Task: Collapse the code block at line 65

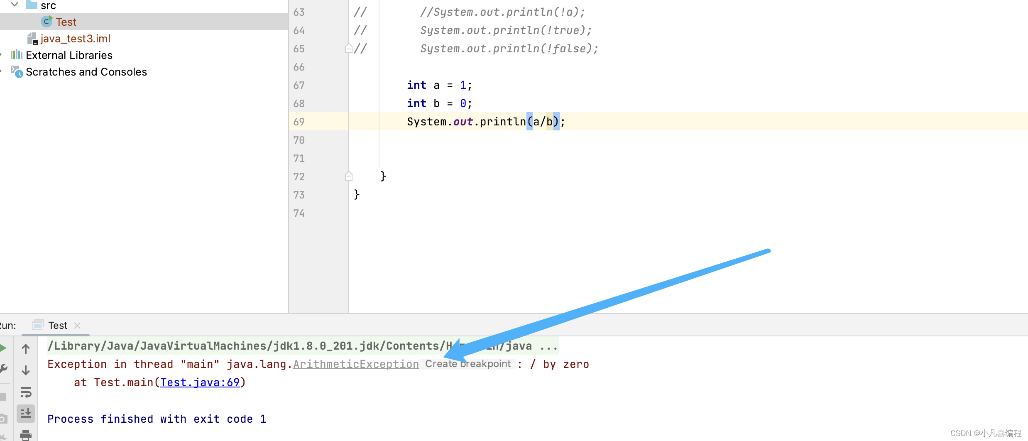Action: pos(349,48)
